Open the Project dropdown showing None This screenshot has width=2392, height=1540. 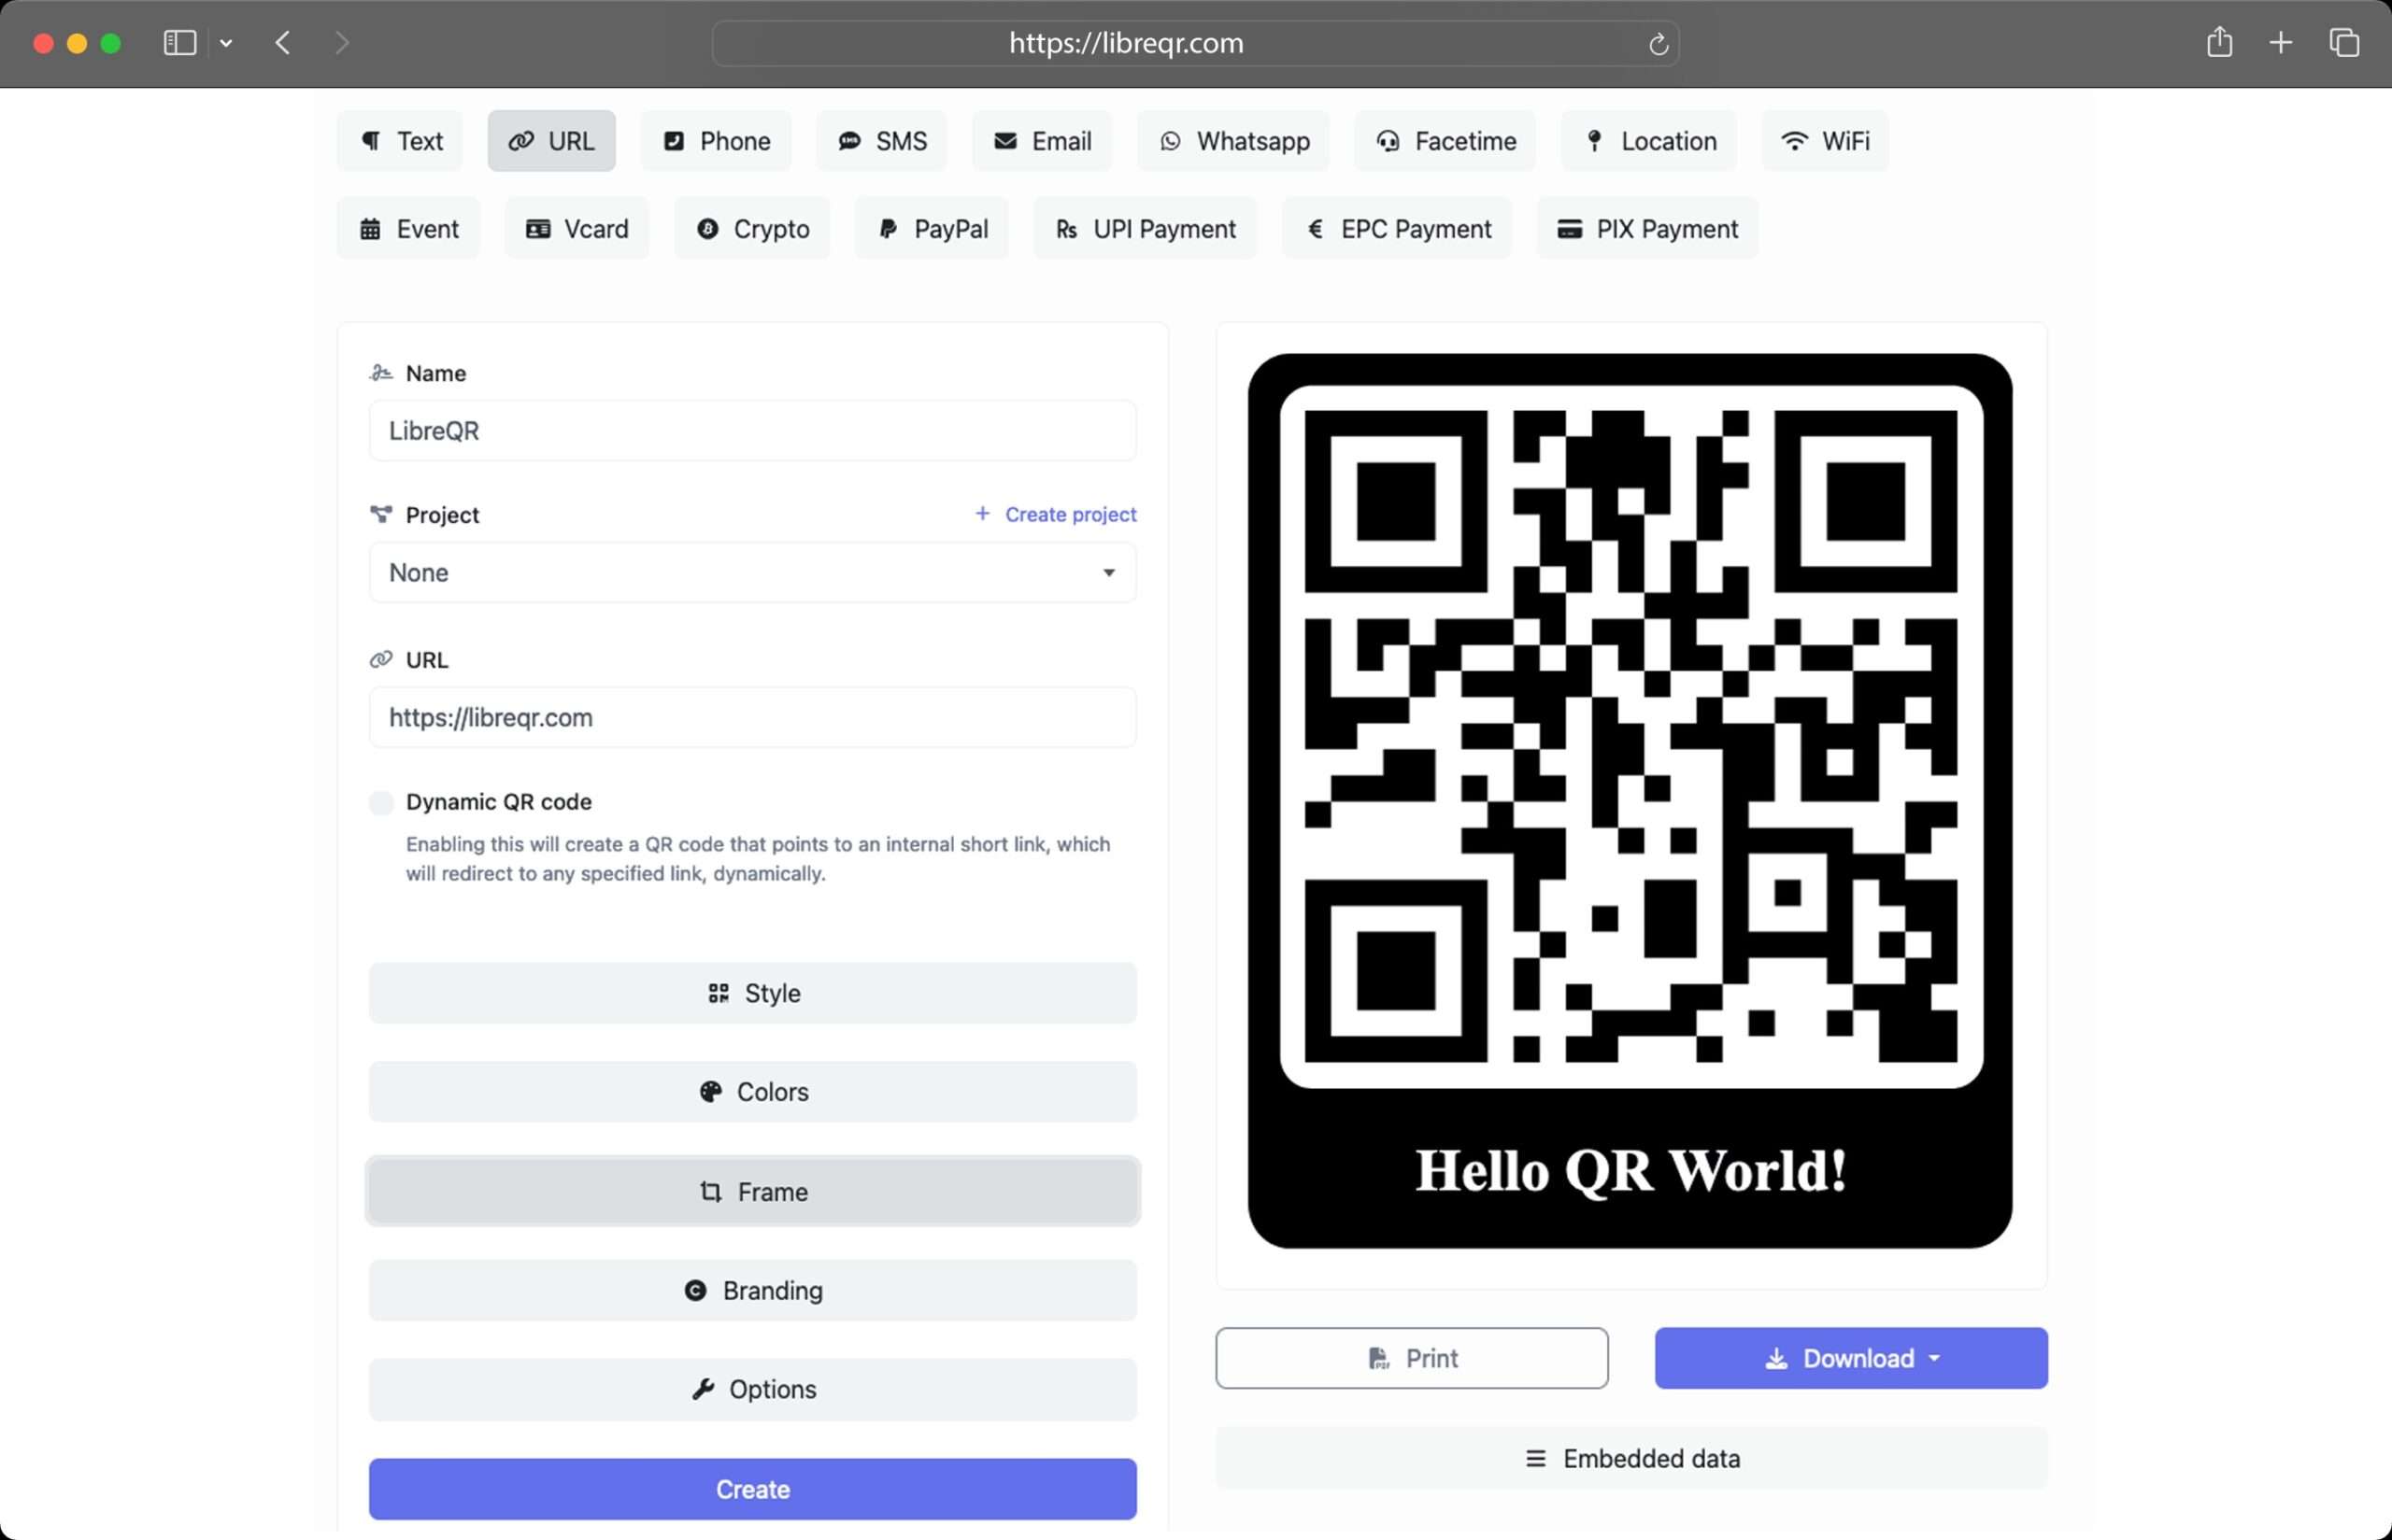click(752, 573)
